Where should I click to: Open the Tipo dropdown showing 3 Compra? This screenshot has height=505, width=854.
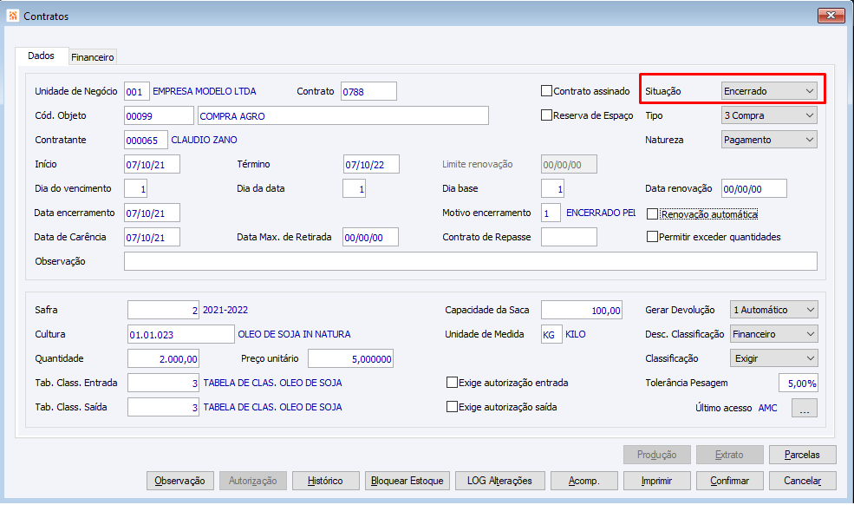click(769, 115)
